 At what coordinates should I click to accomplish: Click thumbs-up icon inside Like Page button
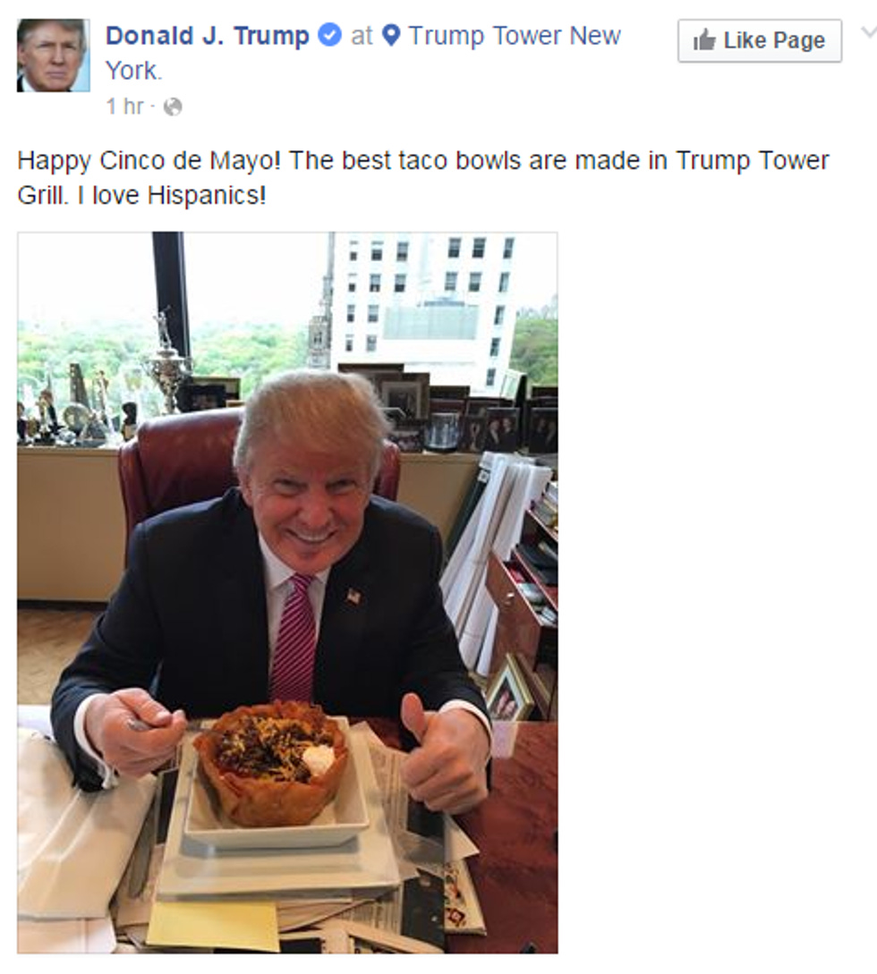(704, 40)
